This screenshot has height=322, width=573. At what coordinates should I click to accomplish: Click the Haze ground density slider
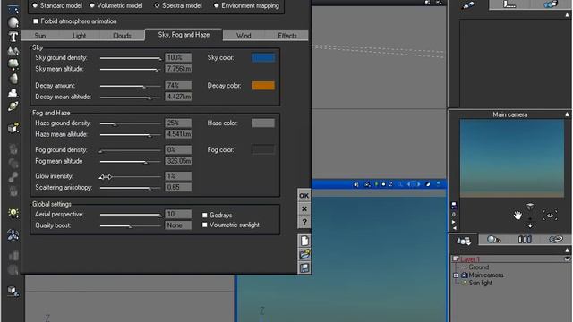pyautogui.click(x=131, y=123)
